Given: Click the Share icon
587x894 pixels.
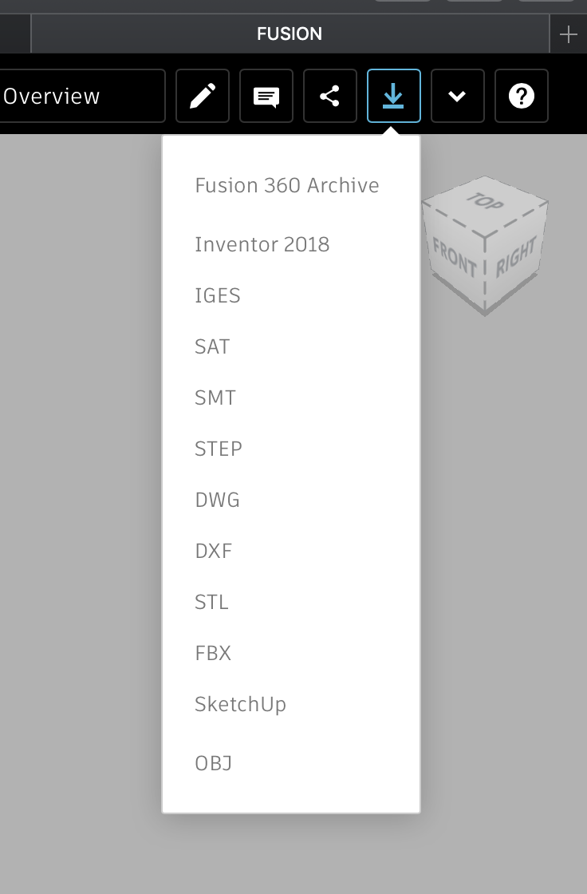Looking at the screenshot, I should 329,96.
